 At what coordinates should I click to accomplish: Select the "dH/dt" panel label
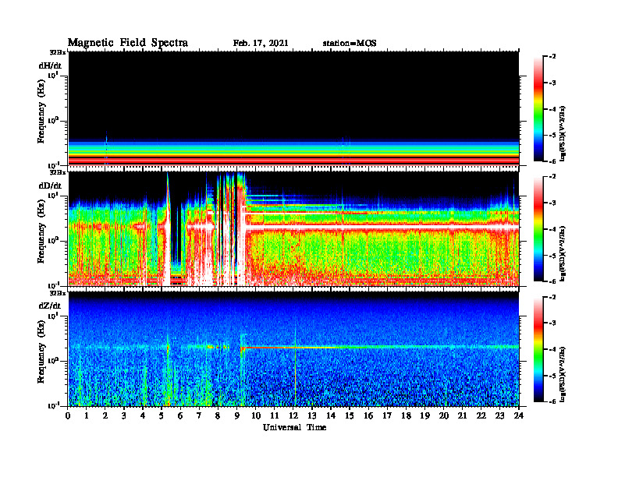coord(50,65)
